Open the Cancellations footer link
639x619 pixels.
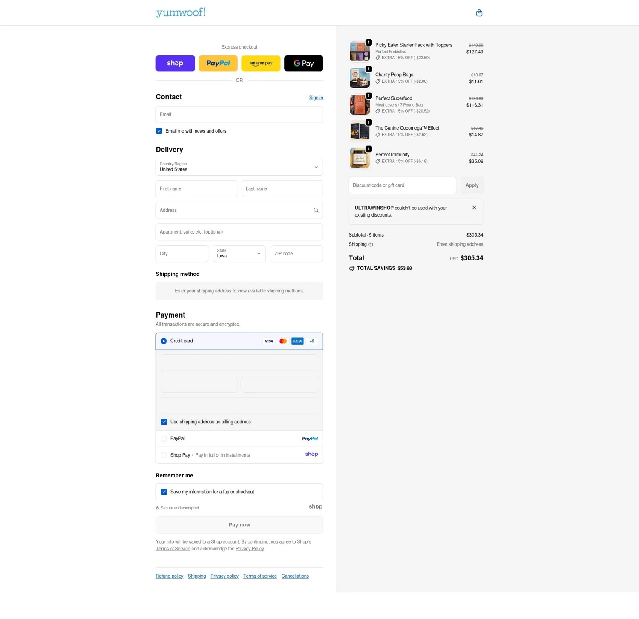pyautogui.click(x=295, y=576)
